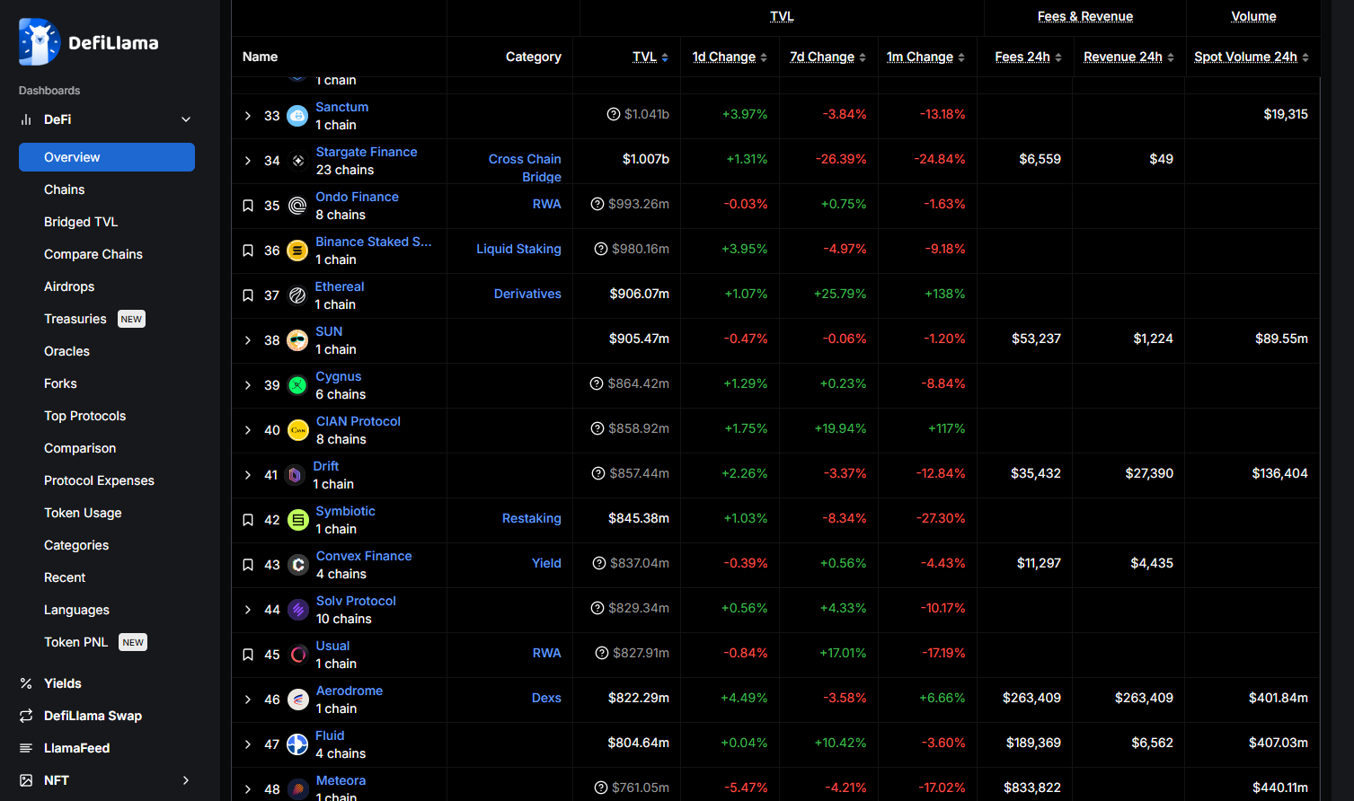Expand the Aerodrome row
The image size is (1354, 801).
[248, 700]
